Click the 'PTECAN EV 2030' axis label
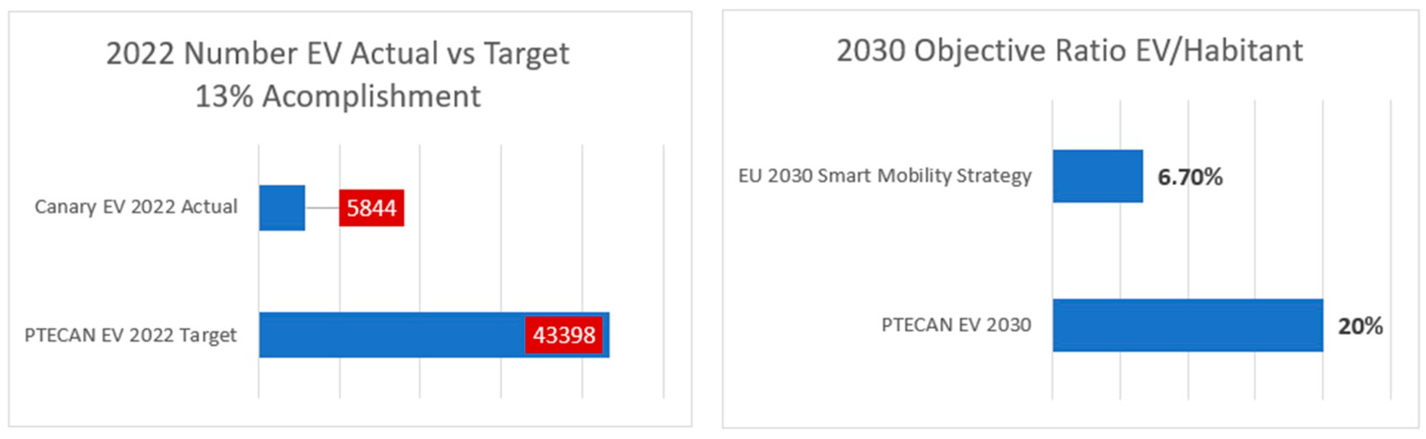Viewport: 1426px width, 439px height. pyautogui.click(x=956, y=325)
